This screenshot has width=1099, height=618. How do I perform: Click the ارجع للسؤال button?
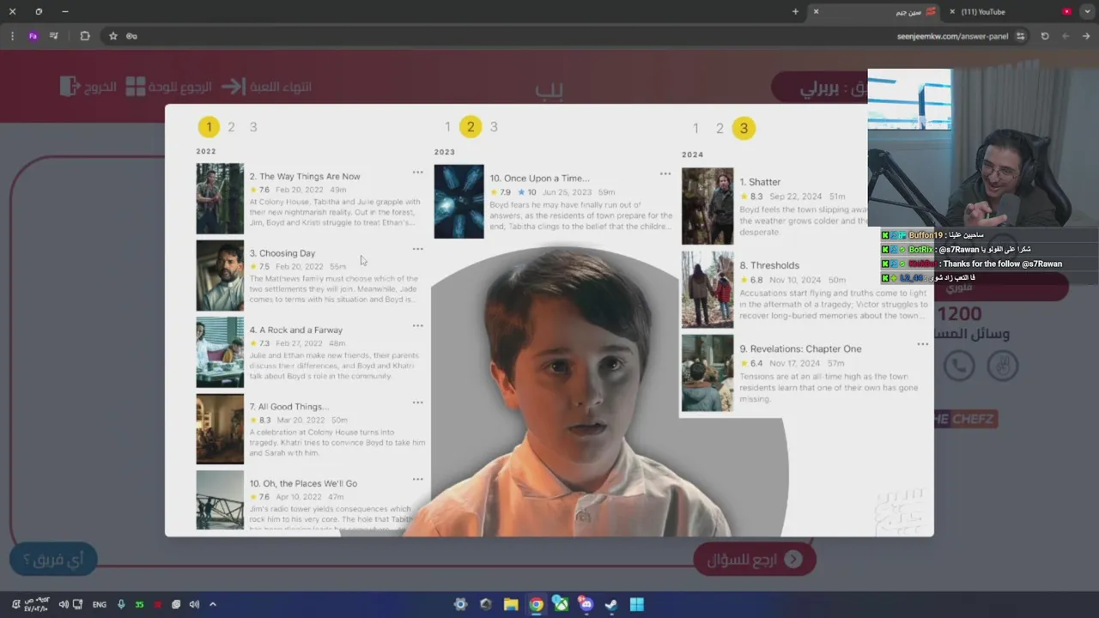(x=756, y=560)
